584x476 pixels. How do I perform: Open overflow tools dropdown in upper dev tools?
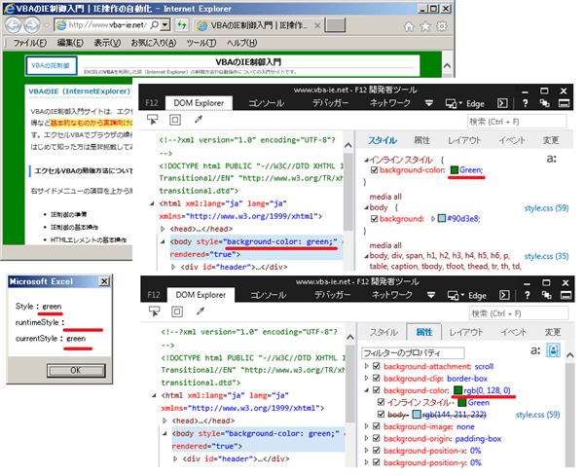[429, 103]
